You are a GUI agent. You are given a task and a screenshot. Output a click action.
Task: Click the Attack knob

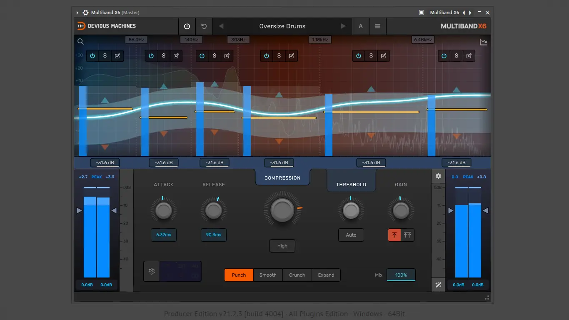click(164, 211)
